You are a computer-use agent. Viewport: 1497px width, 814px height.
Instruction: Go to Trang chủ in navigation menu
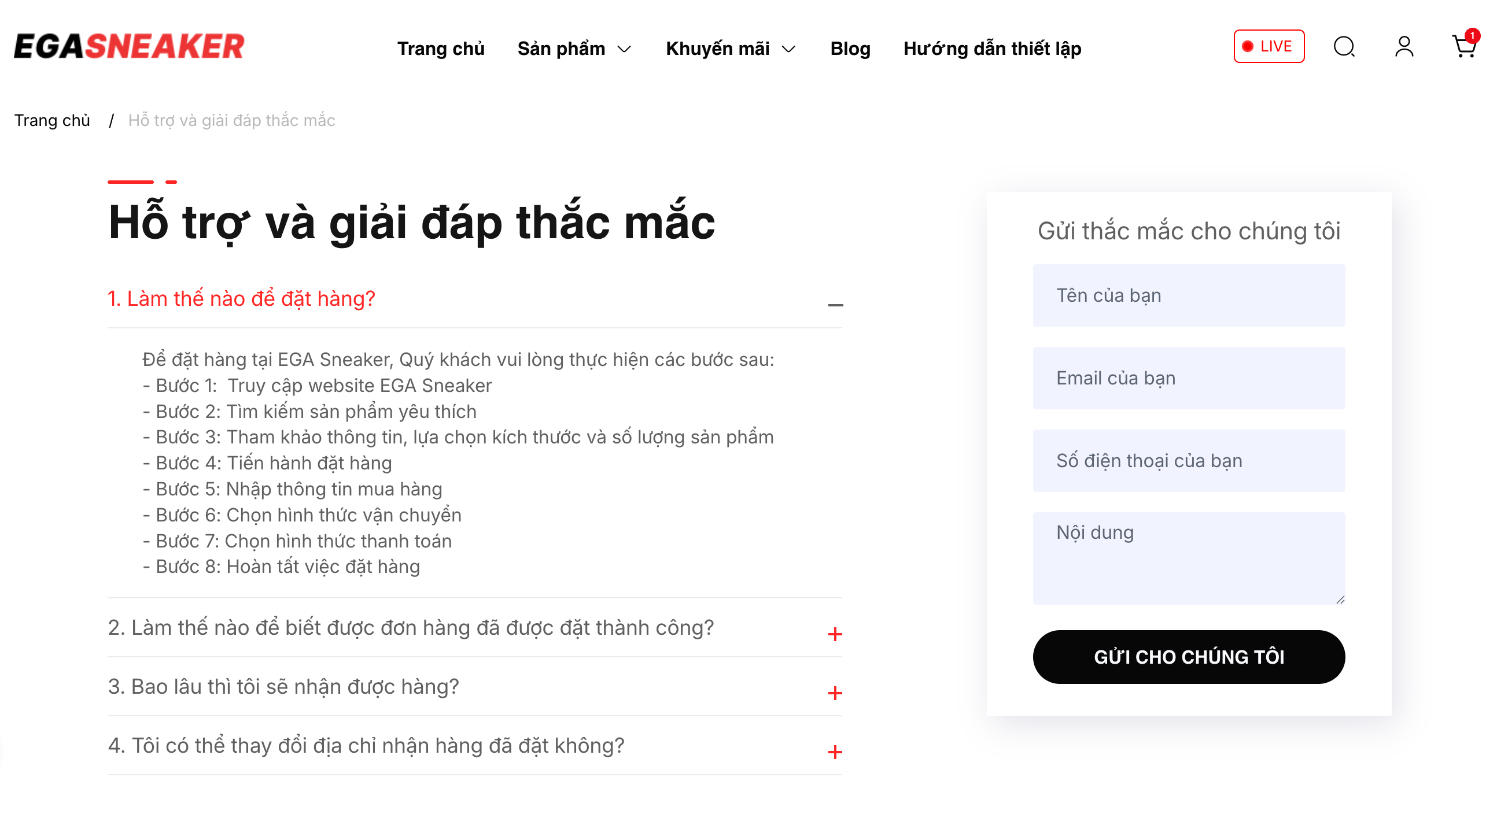441,49
